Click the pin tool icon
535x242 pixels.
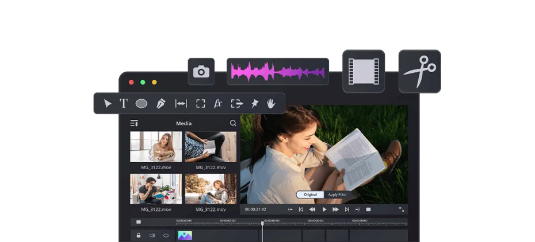coord(255,104)
